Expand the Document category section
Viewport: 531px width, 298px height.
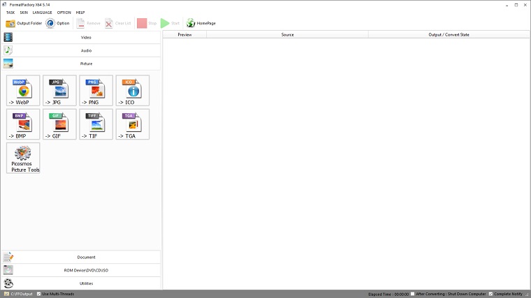pyautogui.click(x=81, y=257)
